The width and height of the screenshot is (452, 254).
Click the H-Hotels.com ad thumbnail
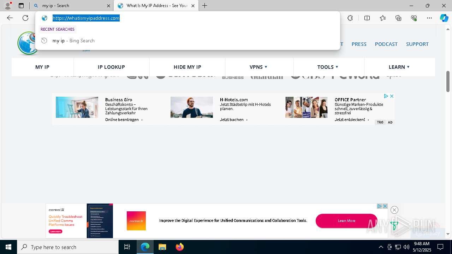pos(192,107)
